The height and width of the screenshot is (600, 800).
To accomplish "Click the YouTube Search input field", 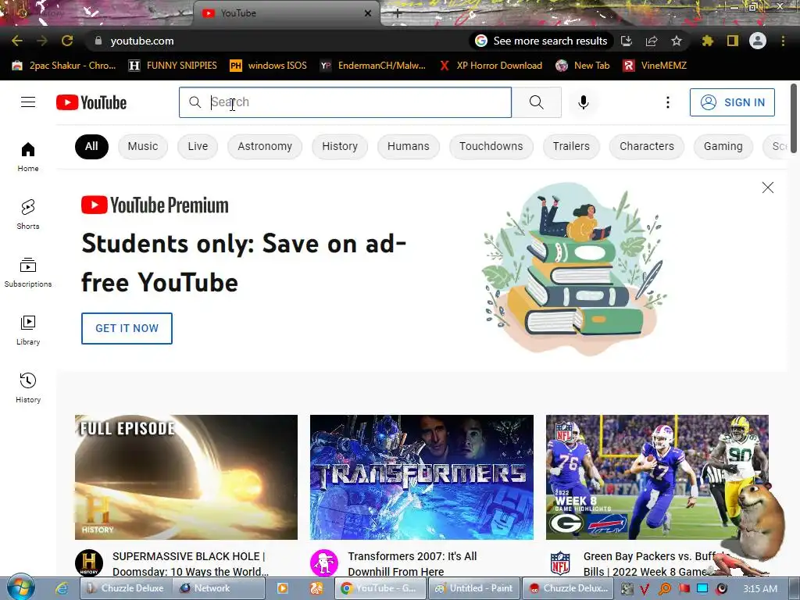I will coord(345,102).
